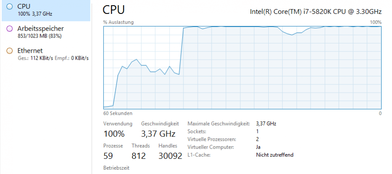Image resolution: width=392 pixels, height=174 pixels.
Task: Click the Handles count 30092
Action: pos(170,156)
